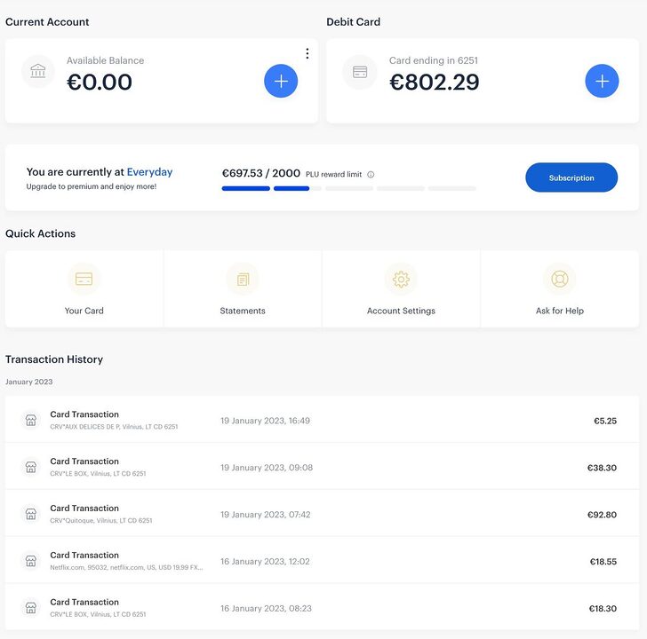This screenshot has width=647, height=639.
Task: Open the Statements quick action
Action: 243,288
